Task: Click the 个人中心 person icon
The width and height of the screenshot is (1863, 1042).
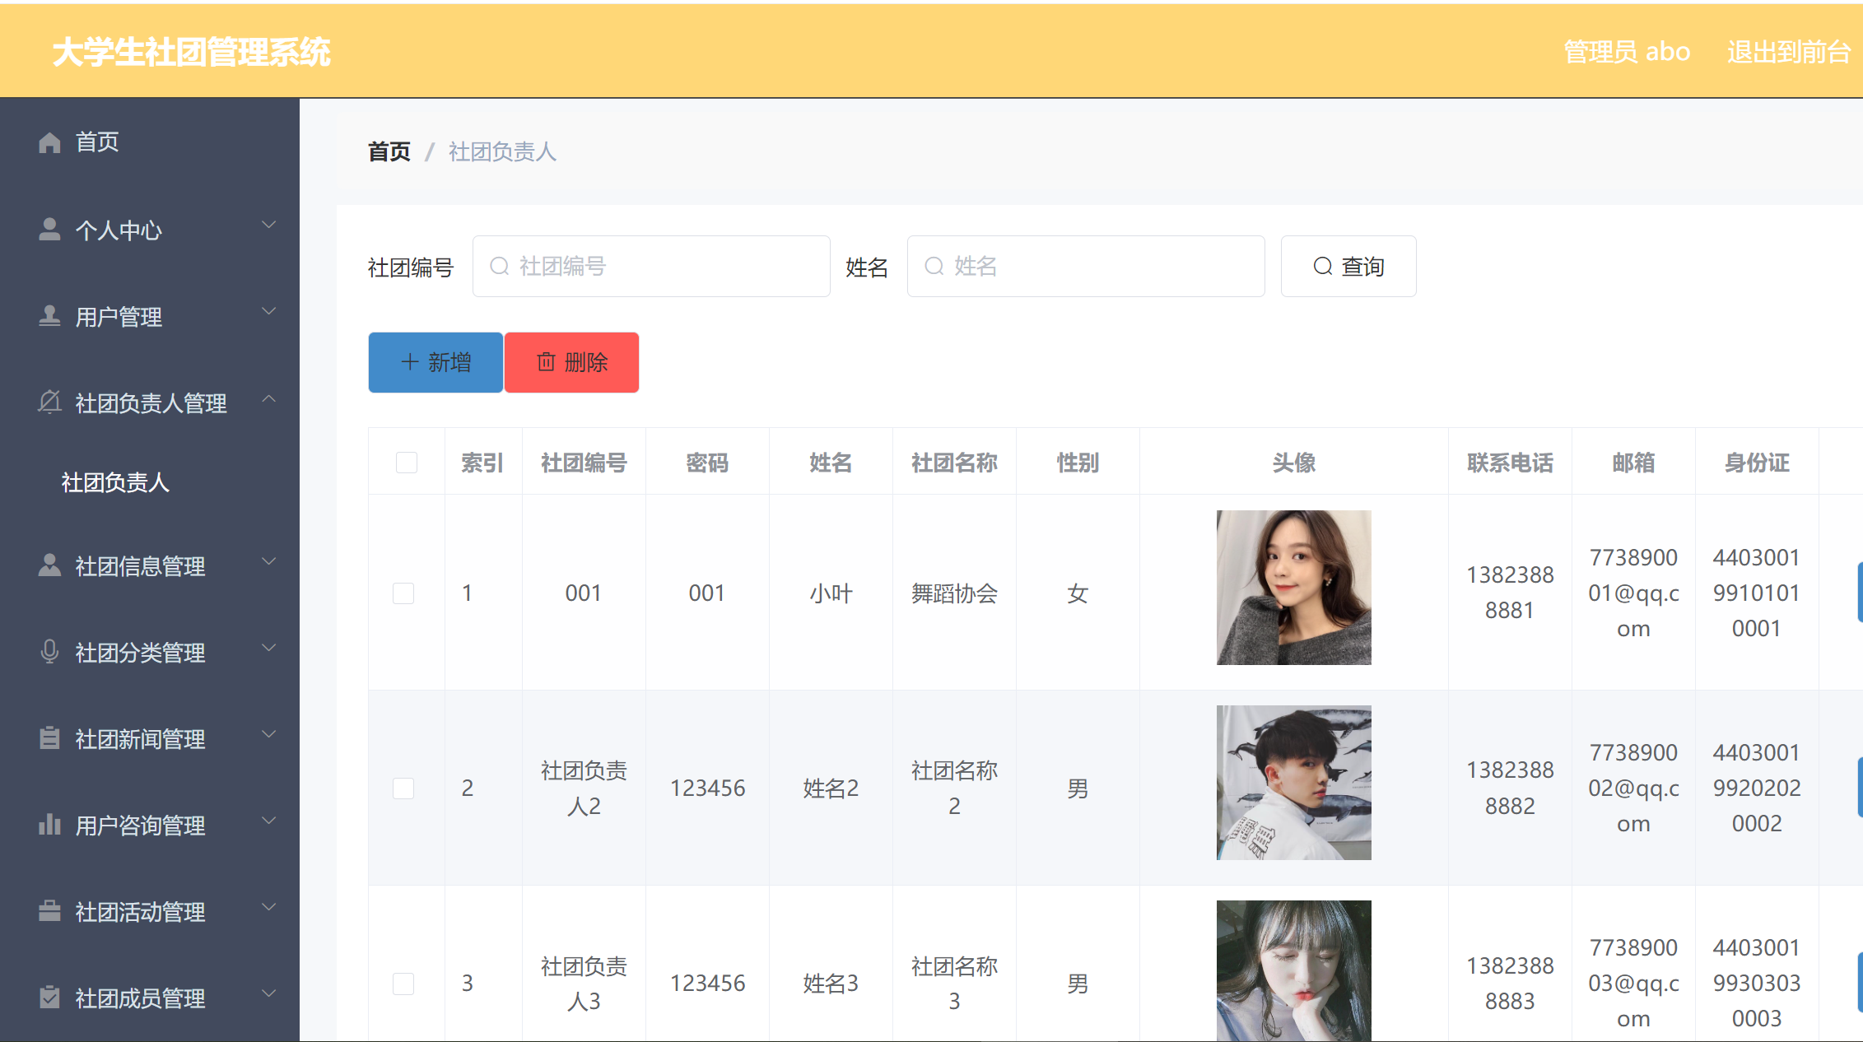Action: [x=49, y=230]
